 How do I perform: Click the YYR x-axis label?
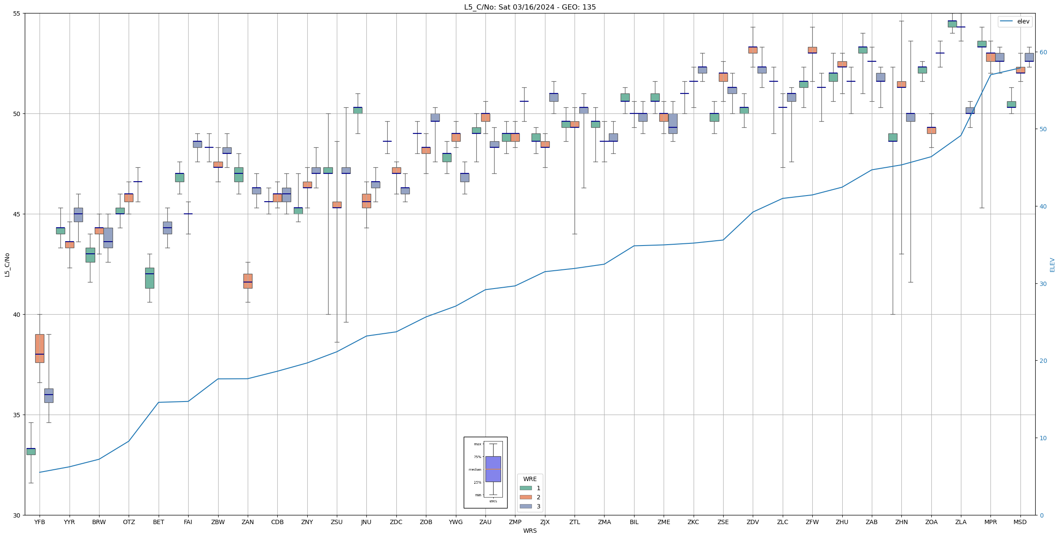tap(70, 522)
